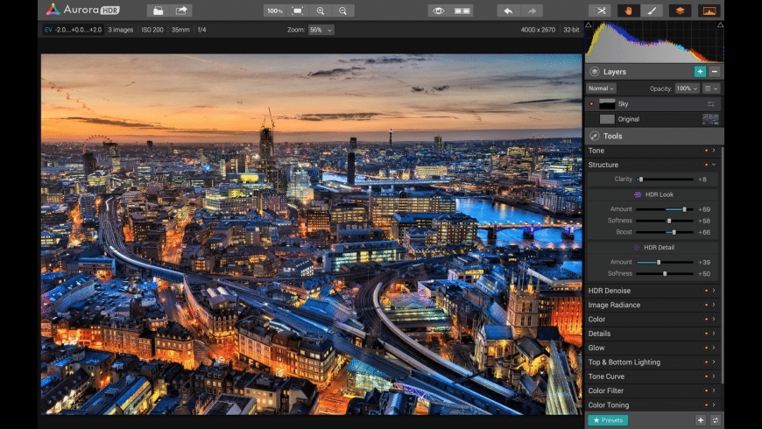Click the +69 Amount value field
This screenshot has width=762, height=429.
point(704,209)
